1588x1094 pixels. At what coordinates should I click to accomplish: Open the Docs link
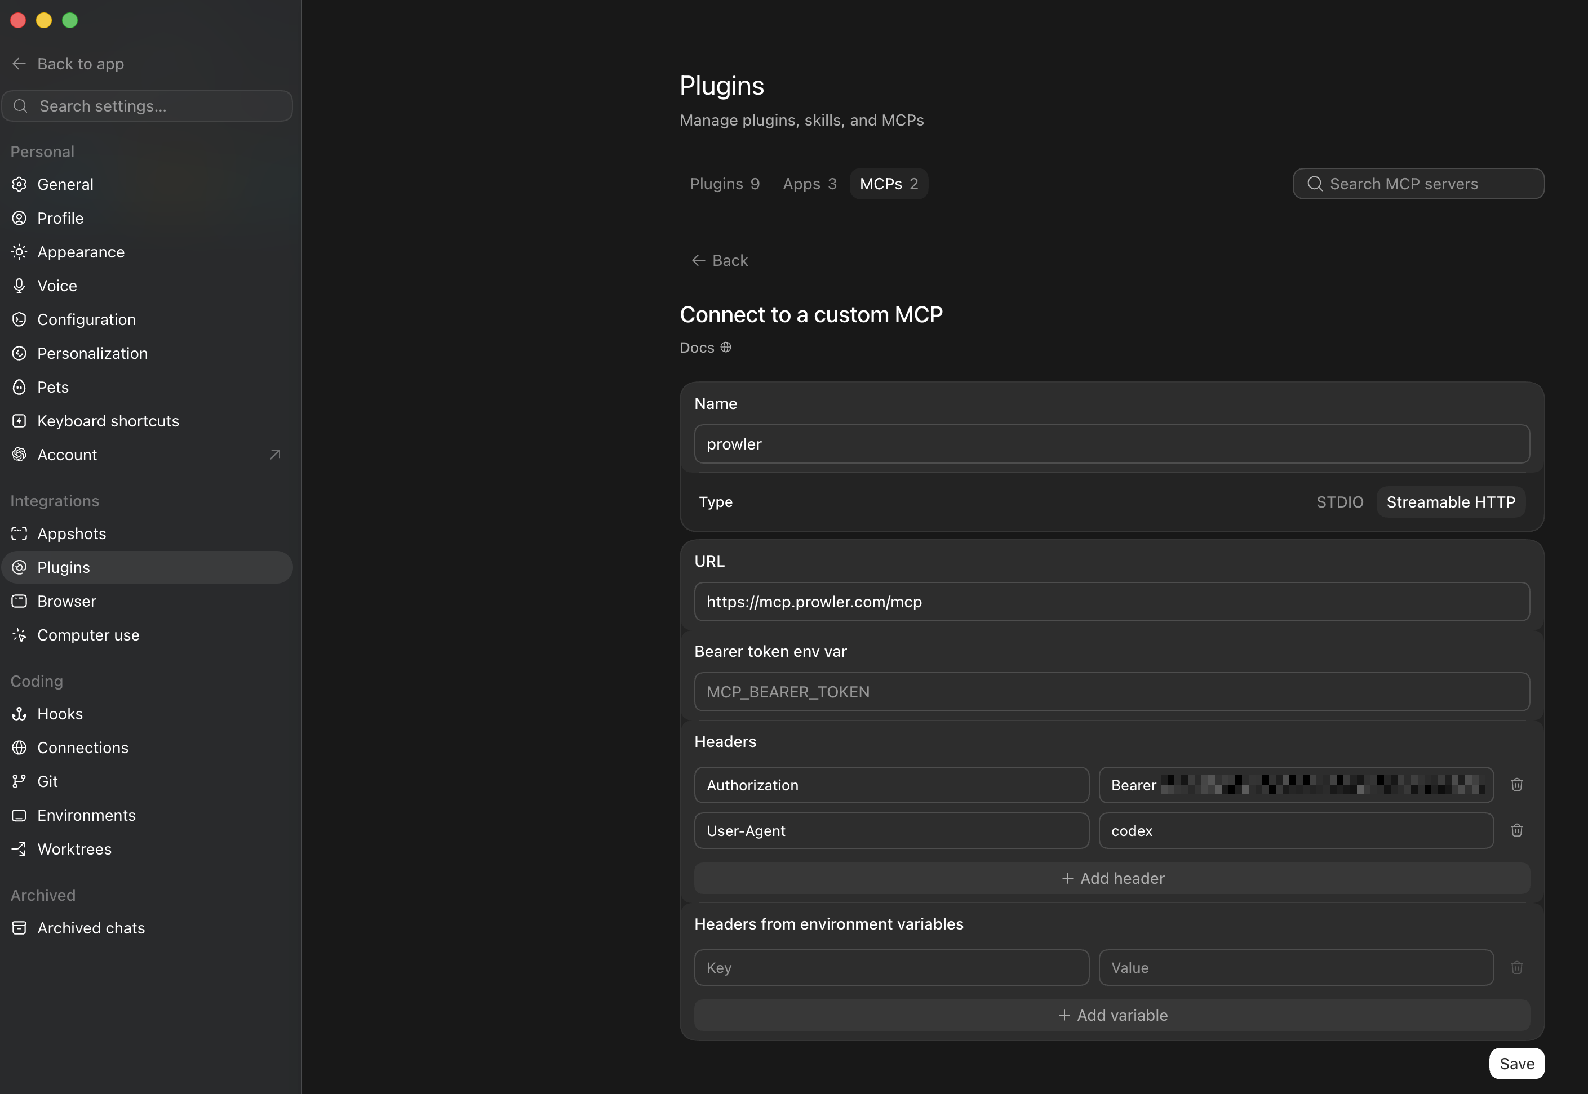pyautogui.click(x=705, y=348)
